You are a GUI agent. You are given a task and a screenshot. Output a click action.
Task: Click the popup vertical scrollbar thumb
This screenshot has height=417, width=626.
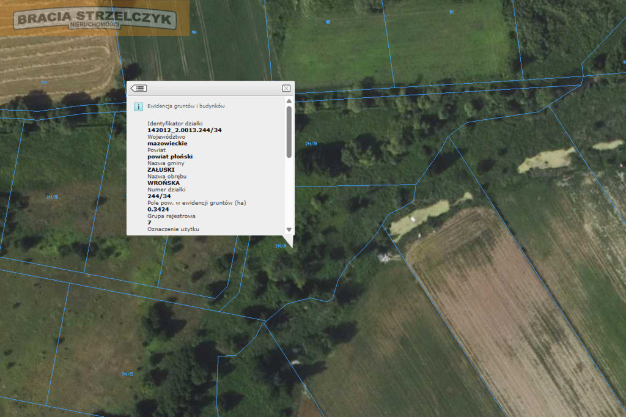[289, 132]
